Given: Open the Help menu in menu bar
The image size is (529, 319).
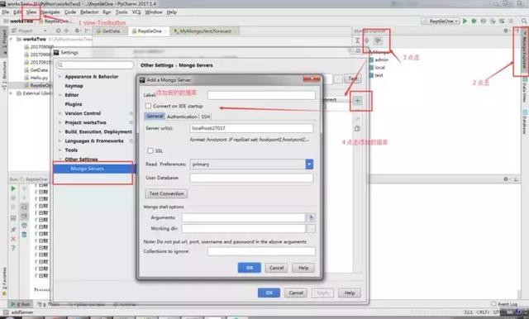Looking at the screenshot, I should pyautogui.click(x=171, y=12).
